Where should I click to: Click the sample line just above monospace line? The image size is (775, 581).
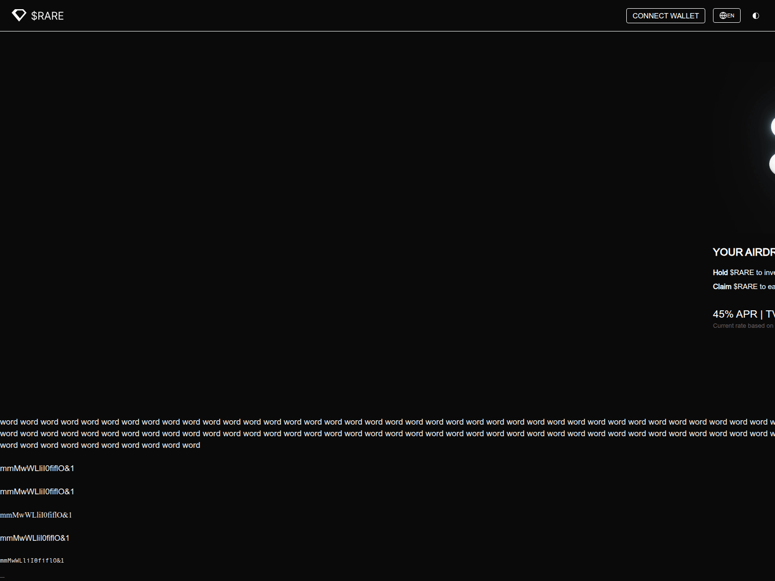35,538
